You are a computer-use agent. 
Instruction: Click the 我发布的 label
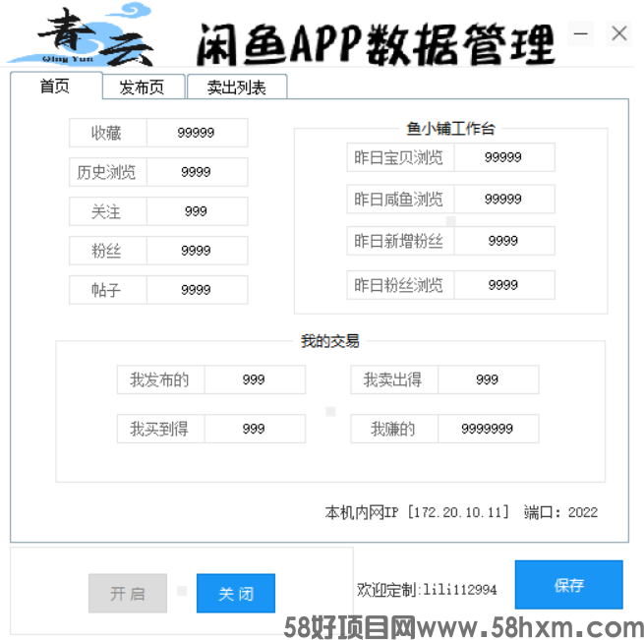(159, 379)
